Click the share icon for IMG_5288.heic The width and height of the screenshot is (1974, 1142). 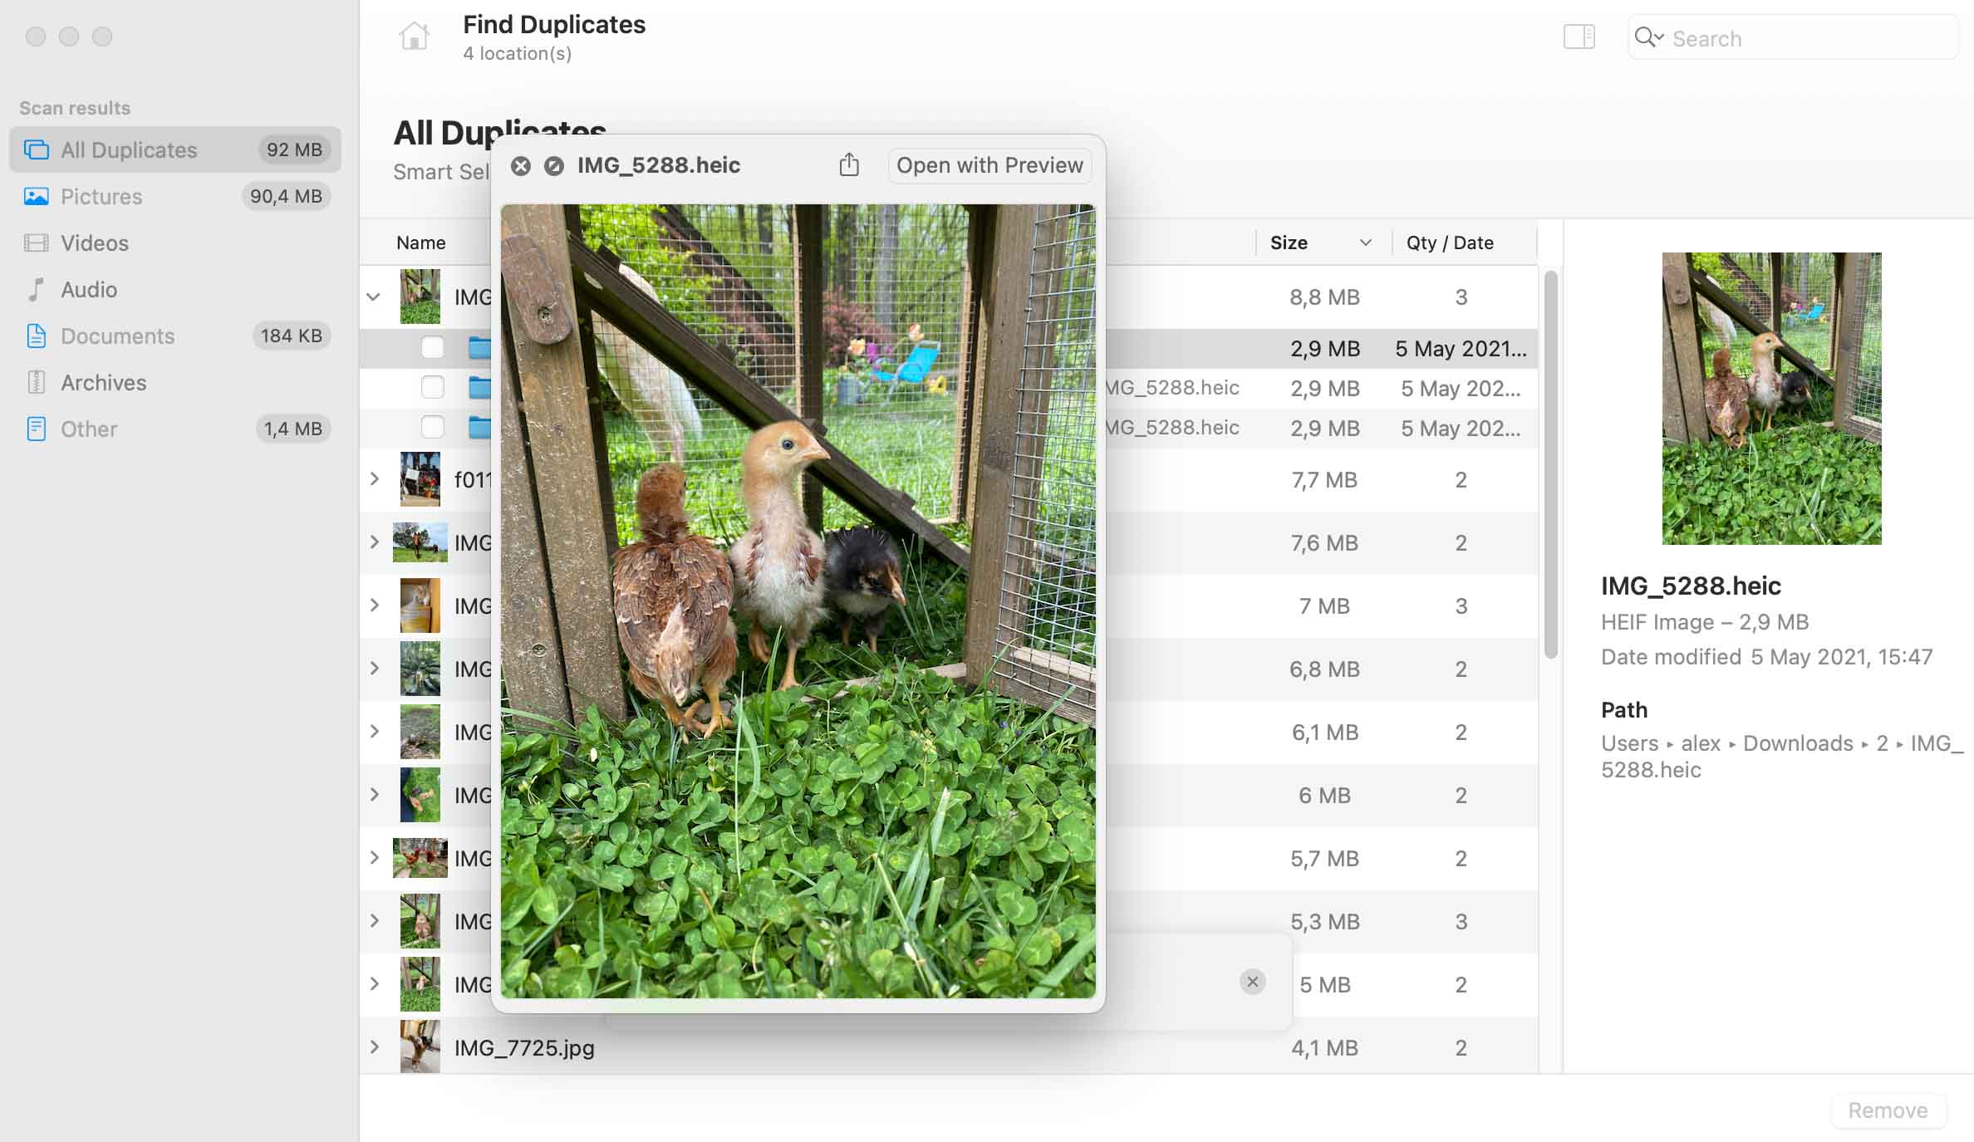(x=847, y=164)
